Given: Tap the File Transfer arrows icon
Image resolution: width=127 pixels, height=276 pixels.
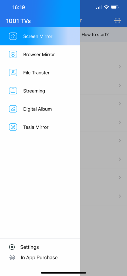Looking at the screenshot, I should coord(13,73).
